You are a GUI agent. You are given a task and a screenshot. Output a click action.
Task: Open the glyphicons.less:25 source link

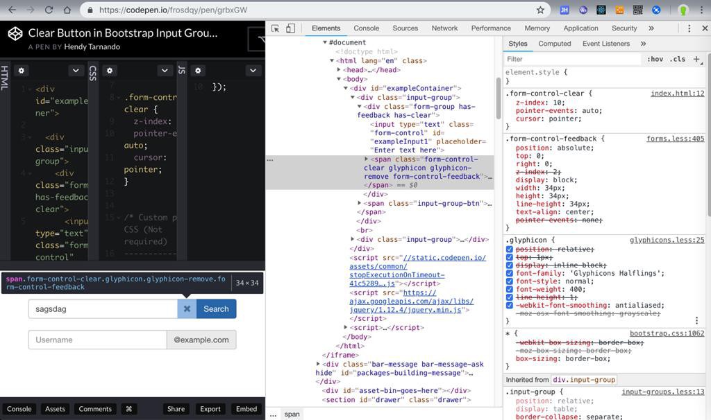tap(667, 240)
